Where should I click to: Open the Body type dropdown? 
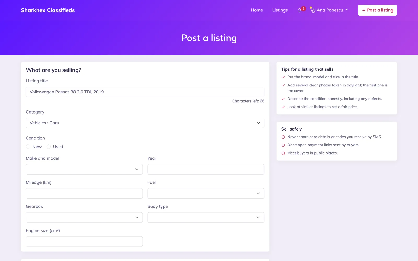point(206,217)
